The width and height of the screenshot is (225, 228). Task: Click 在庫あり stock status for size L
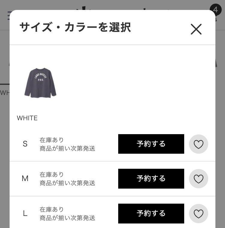tap(52, 209)
